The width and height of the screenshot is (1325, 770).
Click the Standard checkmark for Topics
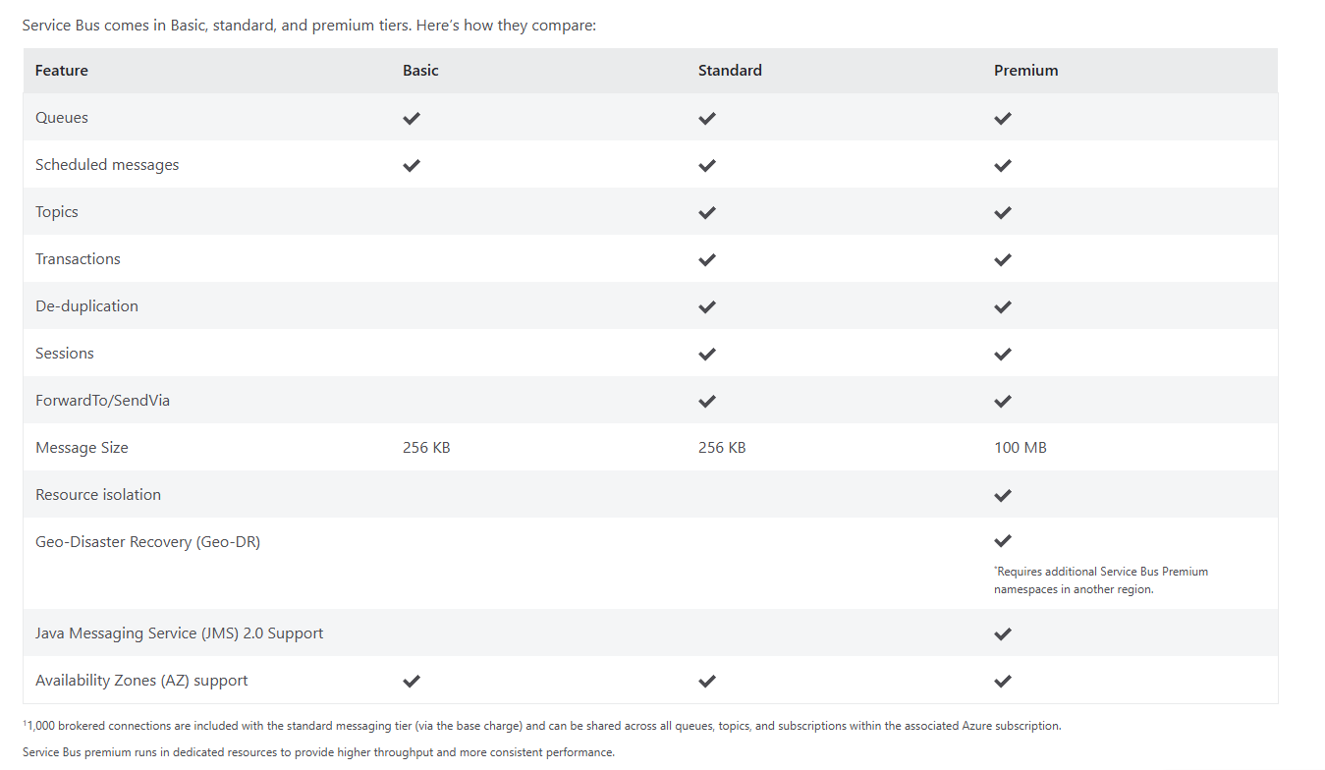click(x=707, y=212)
